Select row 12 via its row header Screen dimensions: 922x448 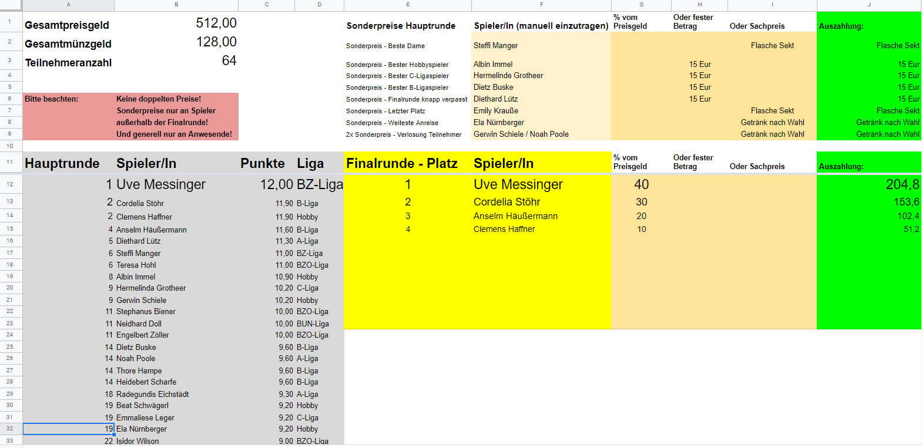click(x=10, y=184)
